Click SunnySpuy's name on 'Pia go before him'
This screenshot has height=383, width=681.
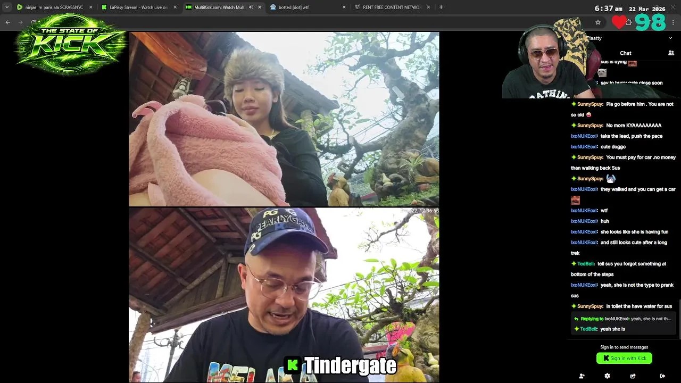point(589,104)
